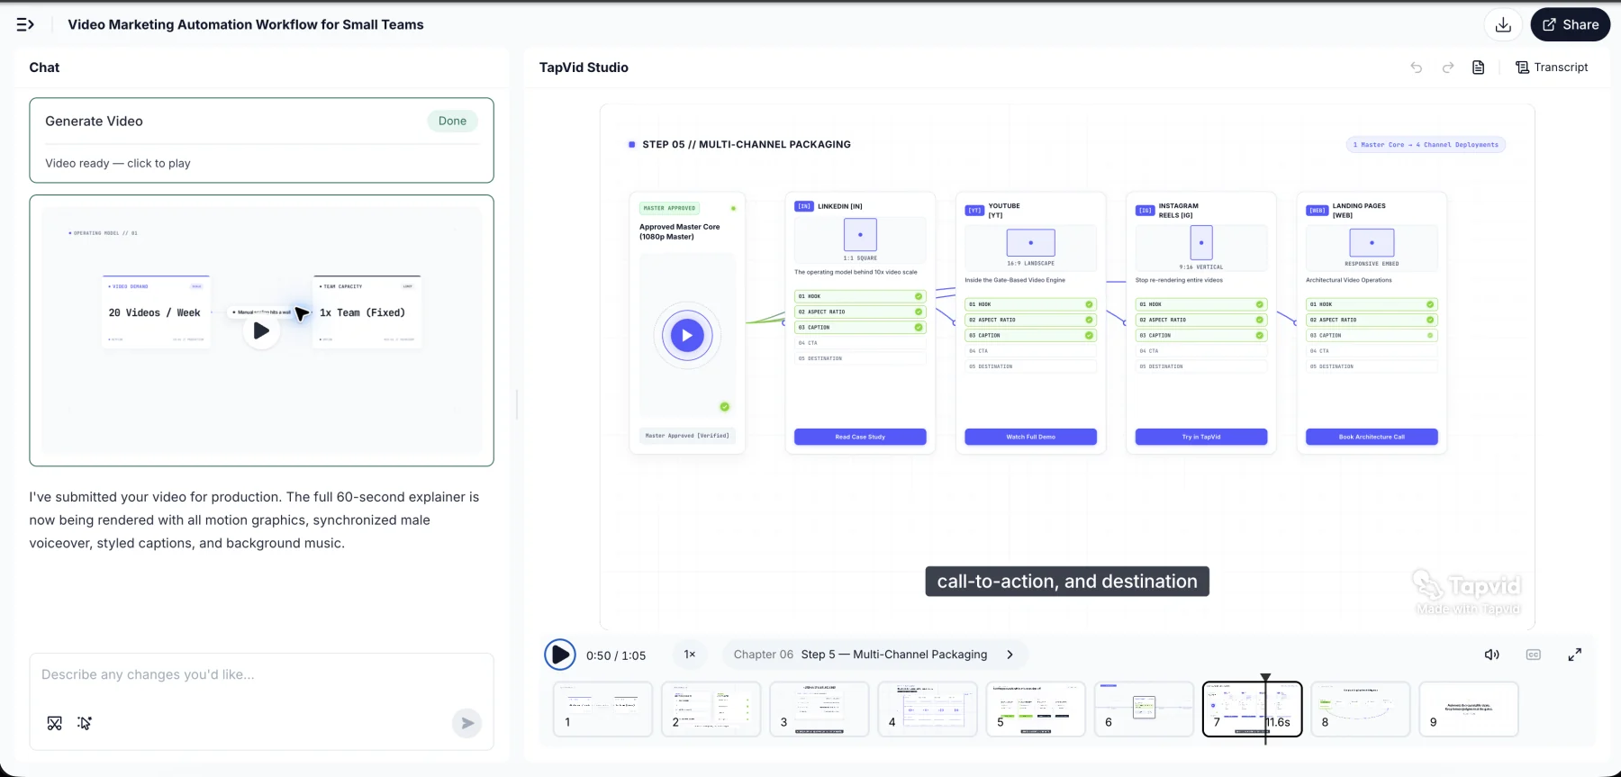This screenshot has height=777, width=1621.
Task: Click the 'Watch Full Demo' button
Action: 1030,437
